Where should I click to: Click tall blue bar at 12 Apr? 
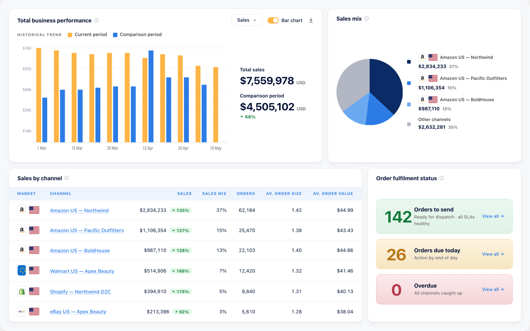151,96
